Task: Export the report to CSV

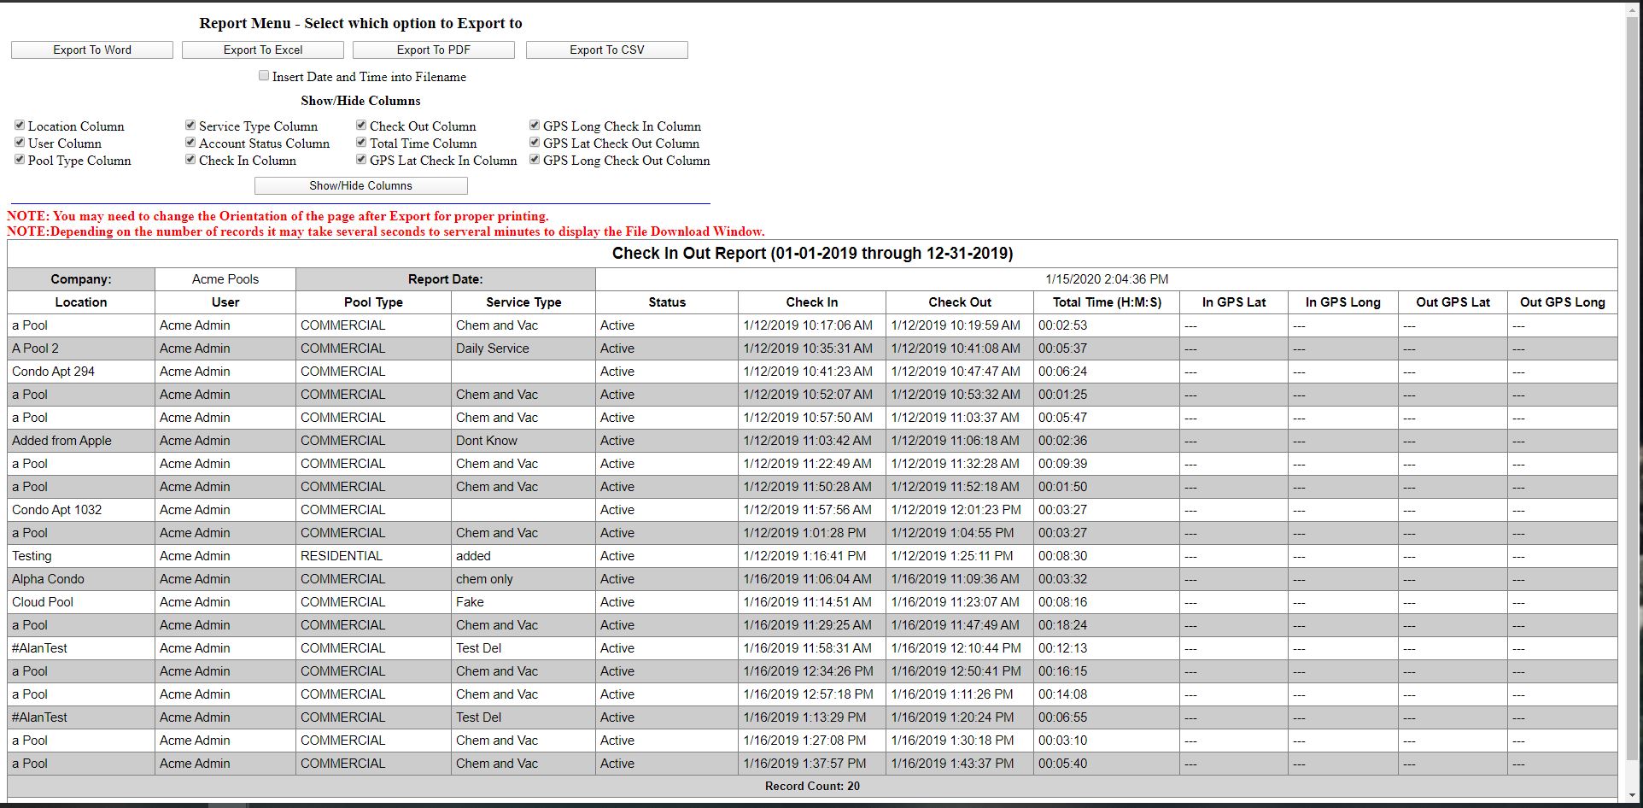Action: coord(606,50)
